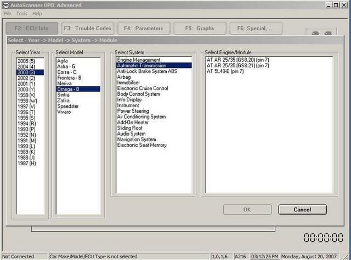Select year 1987 (H)
351x260 pixels.
[30, 163]
